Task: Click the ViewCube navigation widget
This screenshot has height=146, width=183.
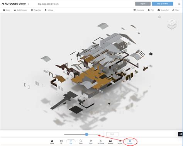Action: coord(172,24)
